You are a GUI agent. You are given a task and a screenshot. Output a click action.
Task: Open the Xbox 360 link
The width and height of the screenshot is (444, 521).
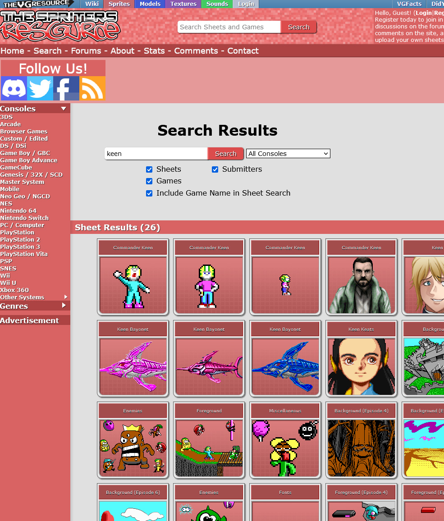click(14, 290)
